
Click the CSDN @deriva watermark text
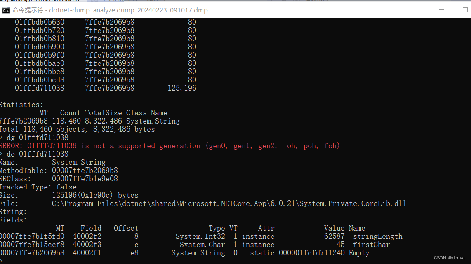coord(450,257)
